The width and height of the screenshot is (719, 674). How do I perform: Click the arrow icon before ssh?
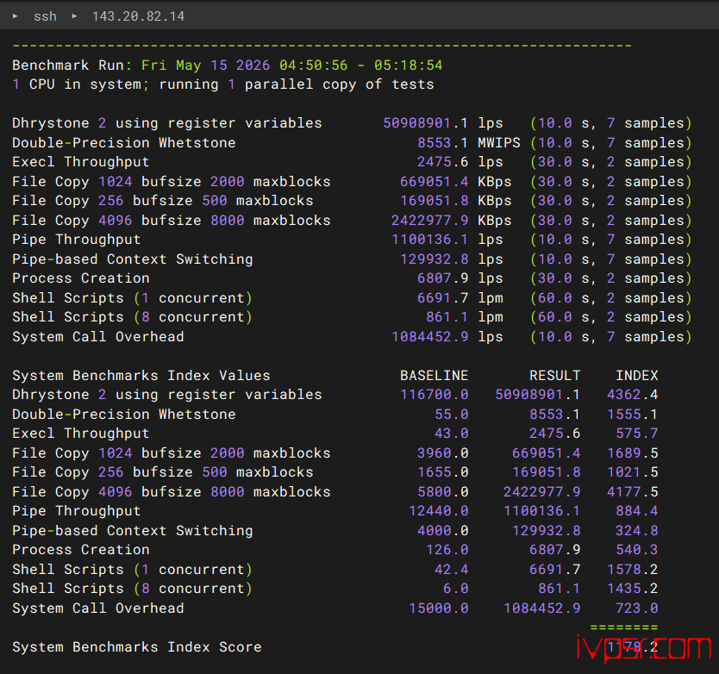(x=16, y=16)
